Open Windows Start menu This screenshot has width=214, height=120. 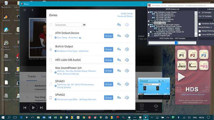[3, 118]
